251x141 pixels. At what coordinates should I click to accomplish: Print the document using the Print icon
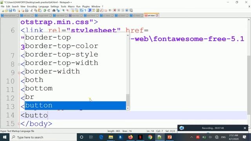[x=27, y=11]
